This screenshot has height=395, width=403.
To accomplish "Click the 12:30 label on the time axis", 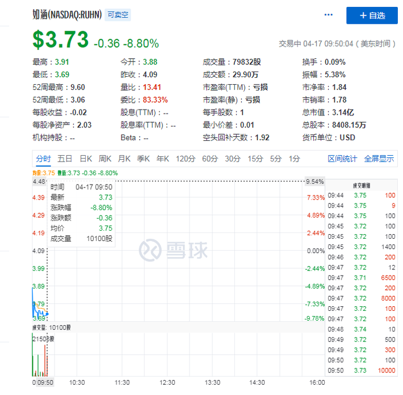I will coord(167,382).
